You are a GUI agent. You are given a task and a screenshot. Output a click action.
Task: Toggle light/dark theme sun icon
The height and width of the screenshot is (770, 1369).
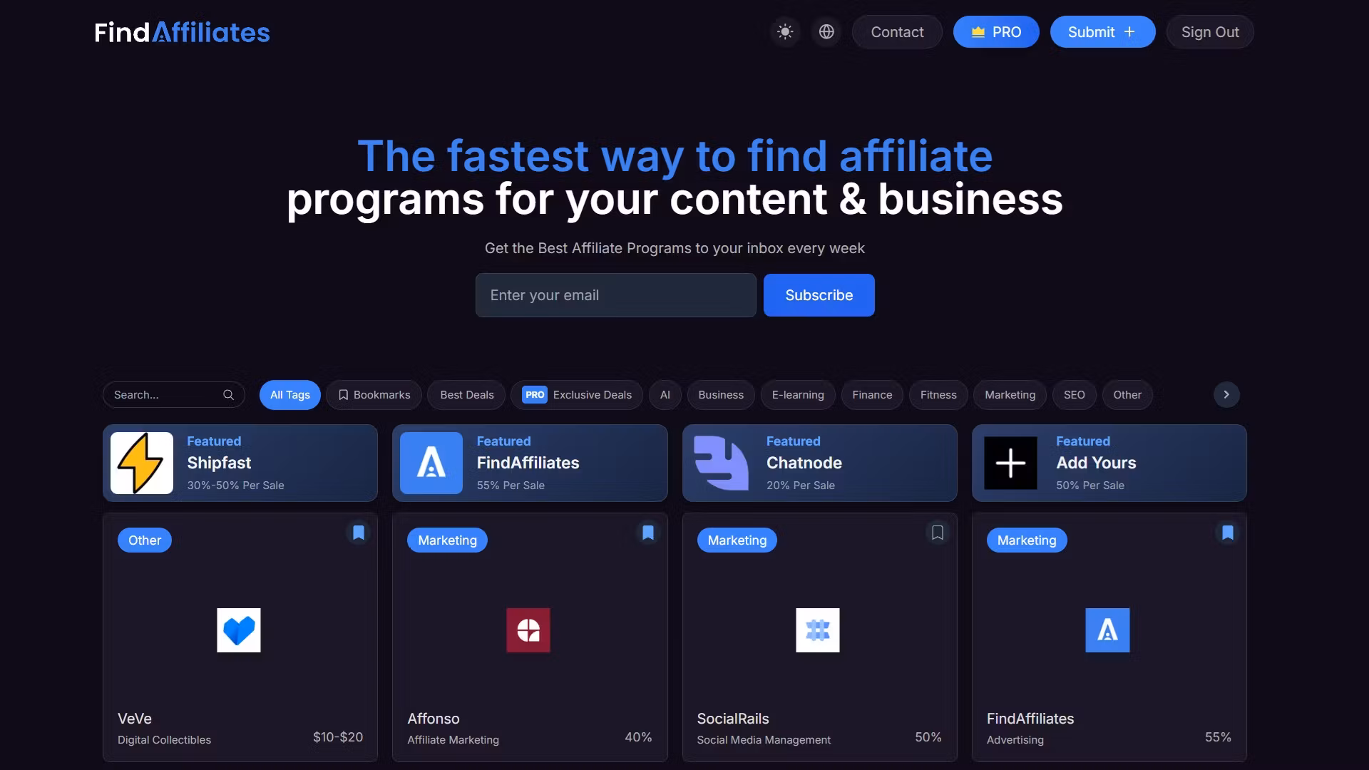785,32
